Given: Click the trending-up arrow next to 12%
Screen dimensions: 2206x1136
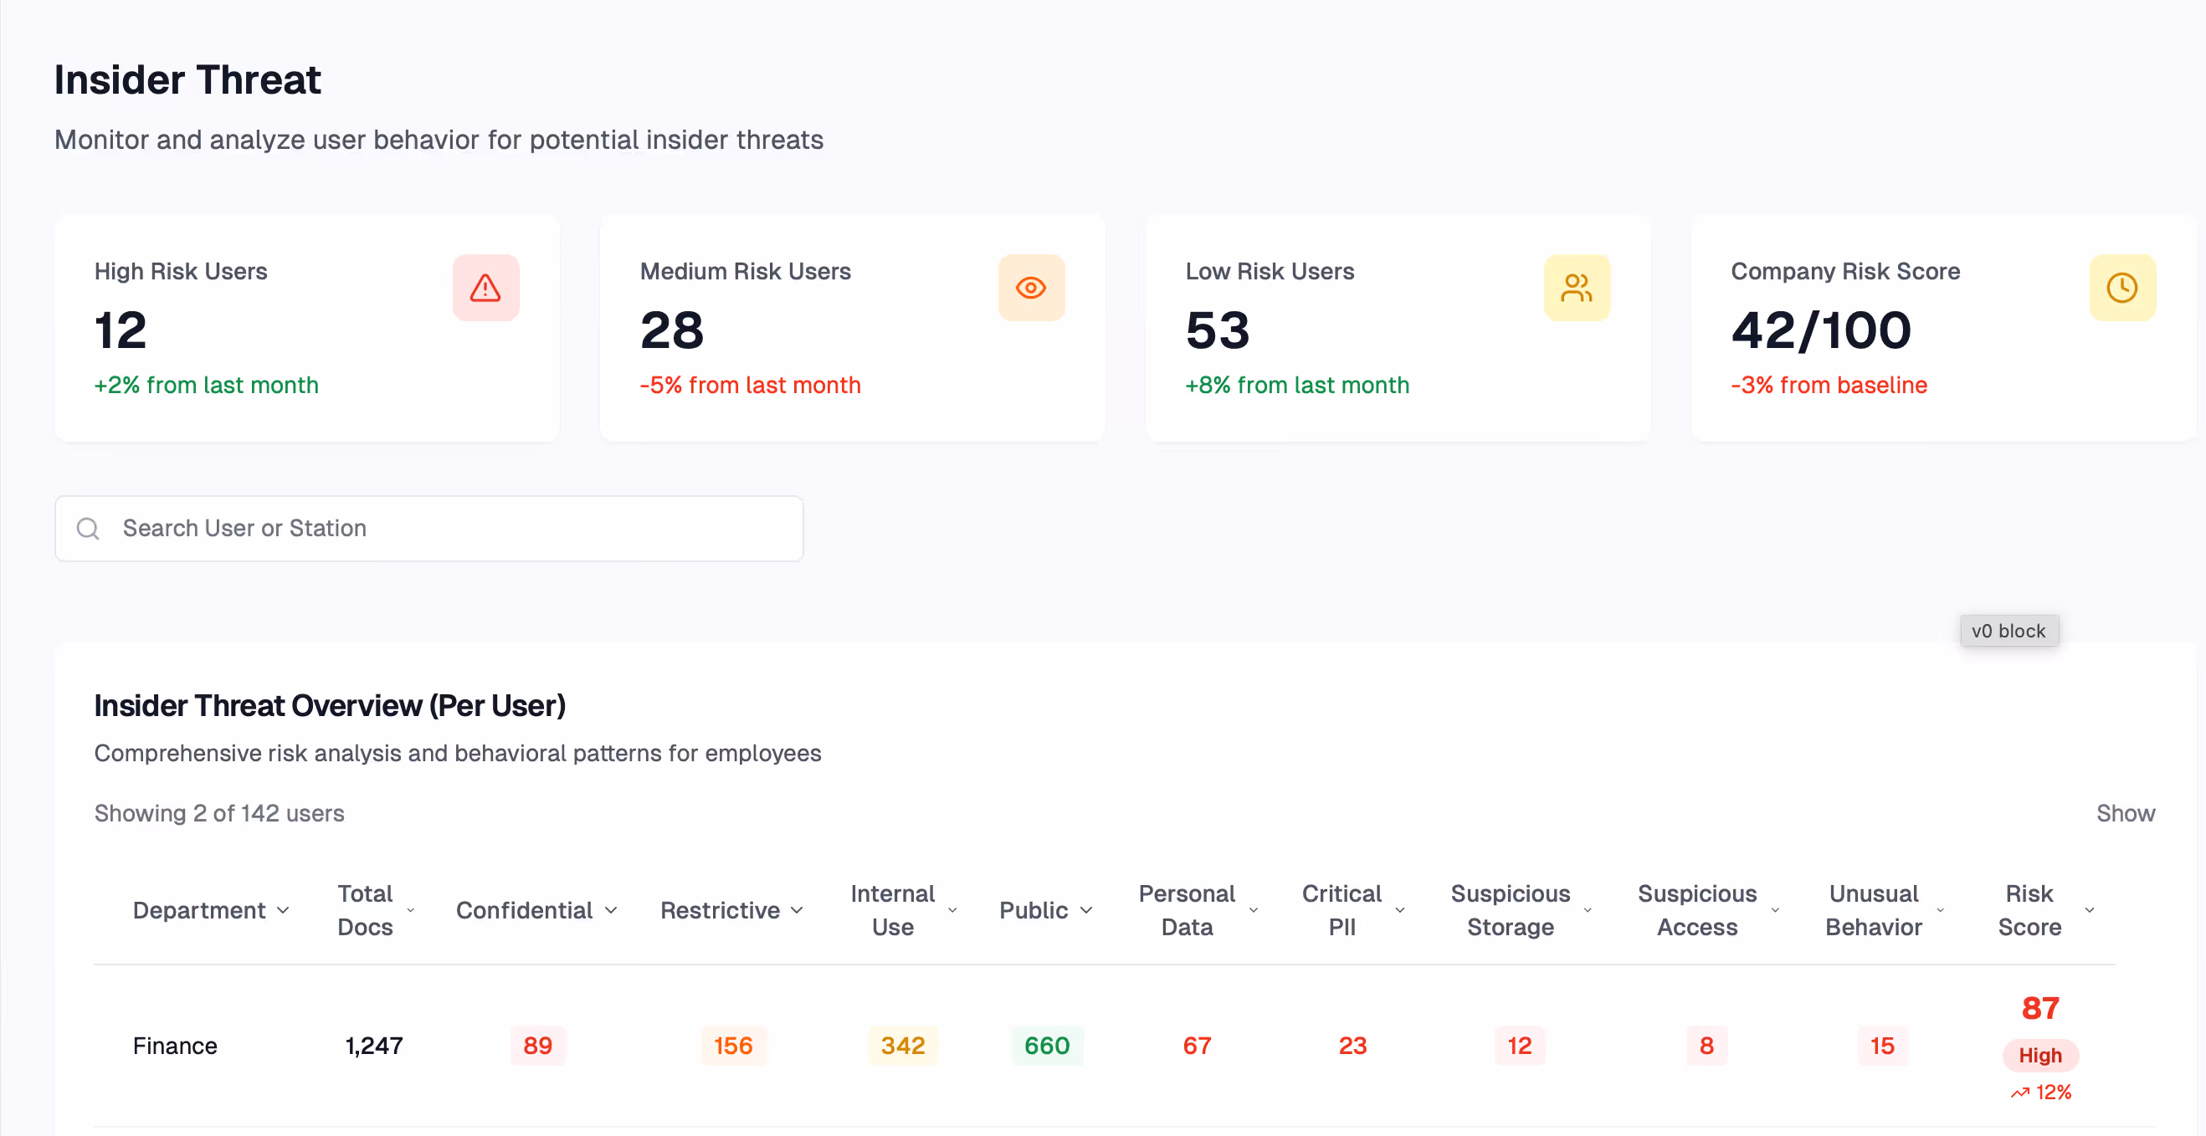Looking at the screenshot, I should (x=2020, y=1093).
